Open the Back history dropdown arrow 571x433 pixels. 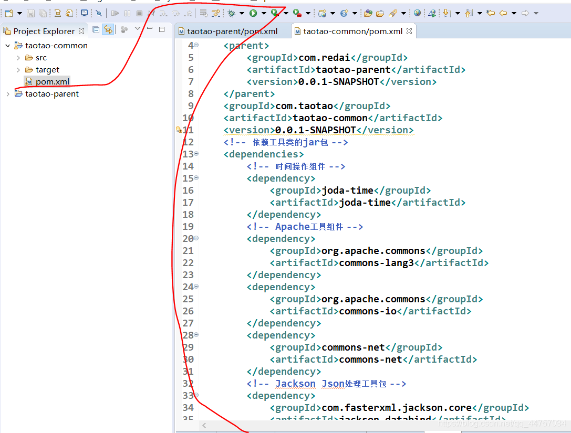tap(514, 14)
